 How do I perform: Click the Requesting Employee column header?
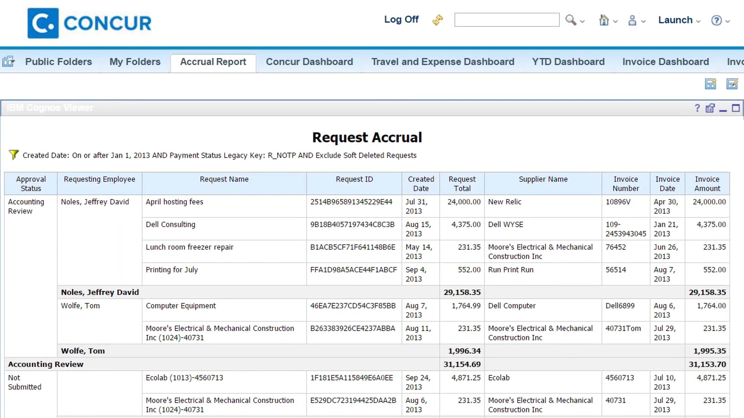100,184
